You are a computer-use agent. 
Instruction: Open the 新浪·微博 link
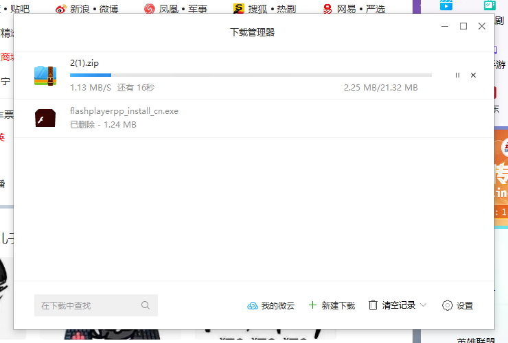pyautogui.click(x=94, y=9)
